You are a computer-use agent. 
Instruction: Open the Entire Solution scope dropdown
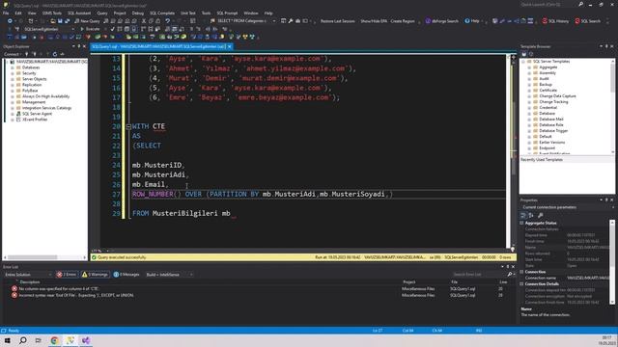click(28, 274)
